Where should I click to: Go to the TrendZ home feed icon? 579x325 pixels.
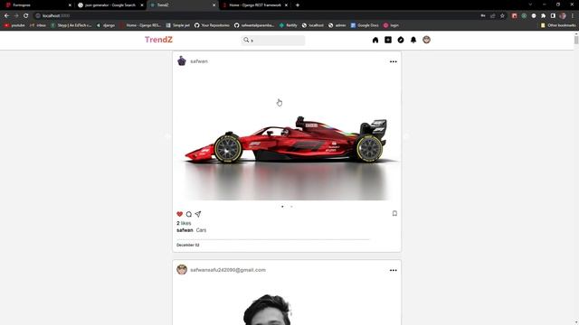coord(375,40)
